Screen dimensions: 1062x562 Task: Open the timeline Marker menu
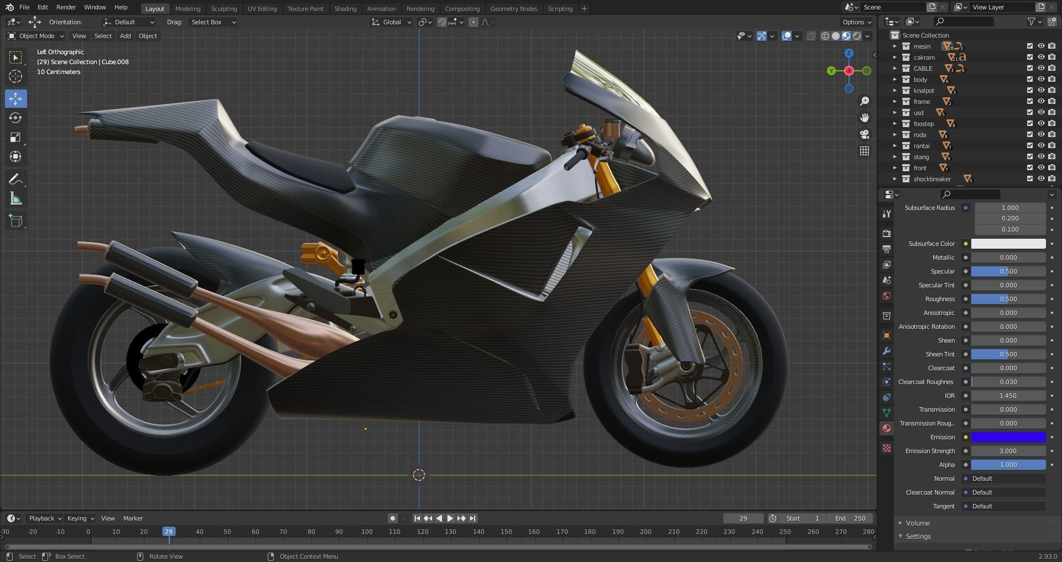tap(133, 518)
